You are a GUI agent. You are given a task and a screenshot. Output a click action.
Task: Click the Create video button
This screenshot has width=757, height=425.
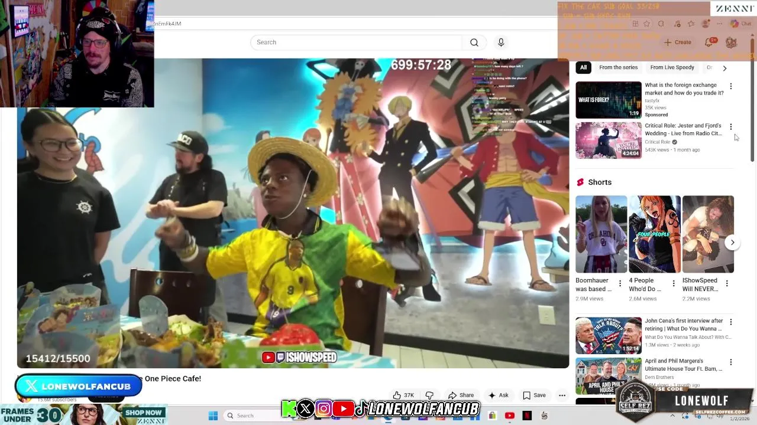tap(677, 42)
